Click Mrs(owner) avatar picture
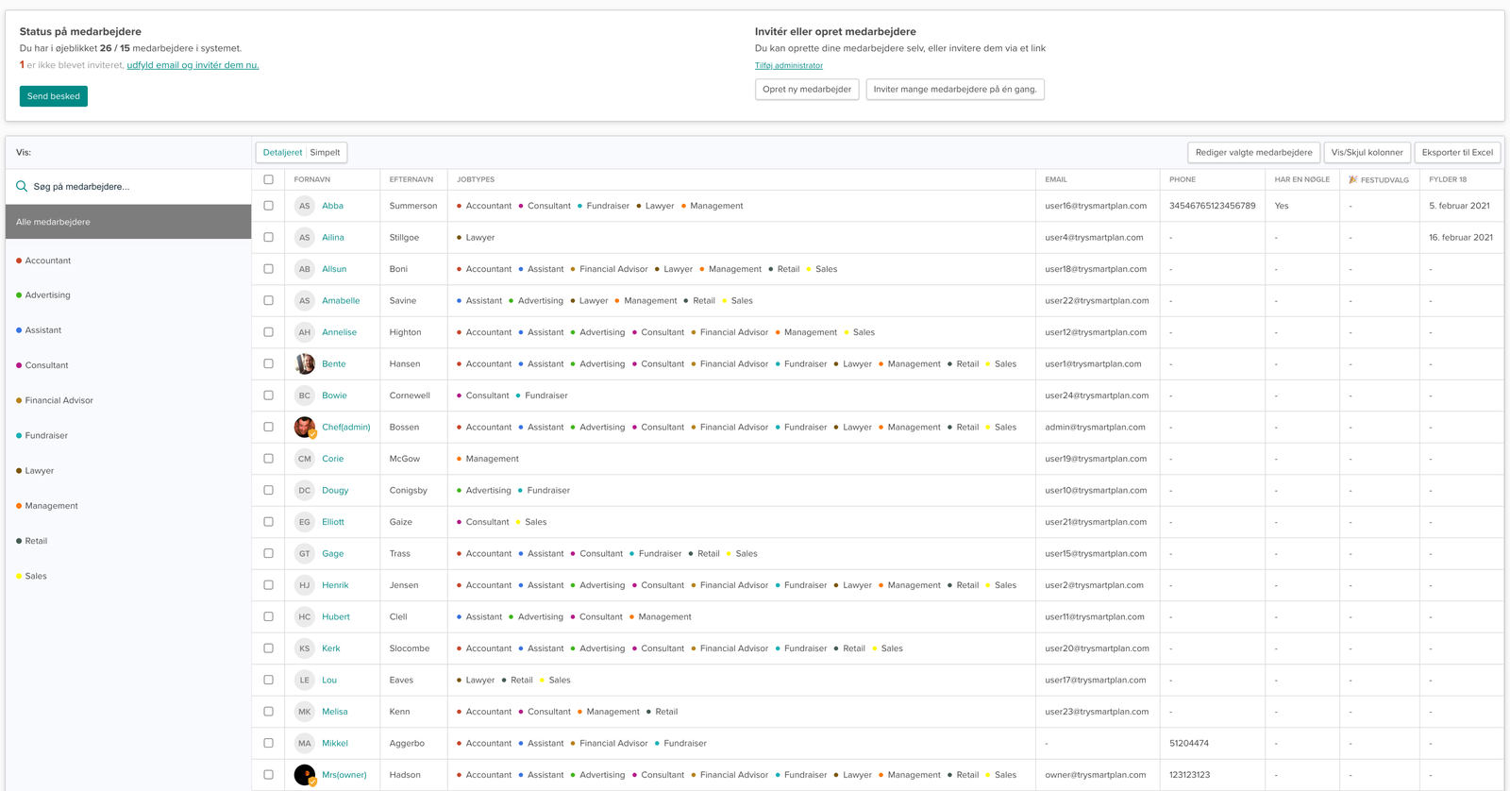 (304, 775)
